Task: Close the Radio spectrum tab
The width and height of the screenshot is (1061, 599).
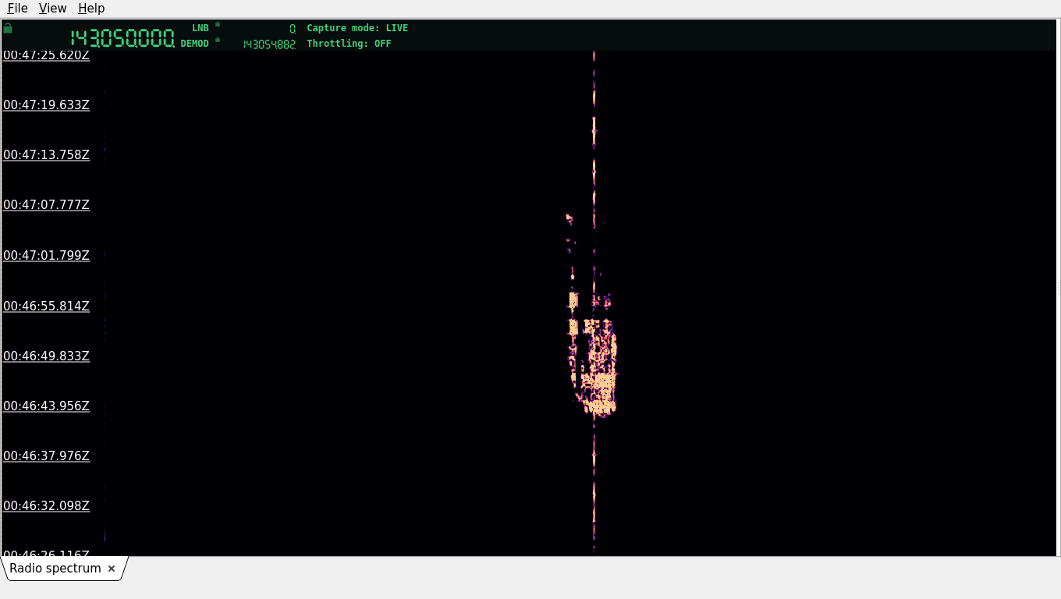Action: pyautogui.click(x=112, y=569)
